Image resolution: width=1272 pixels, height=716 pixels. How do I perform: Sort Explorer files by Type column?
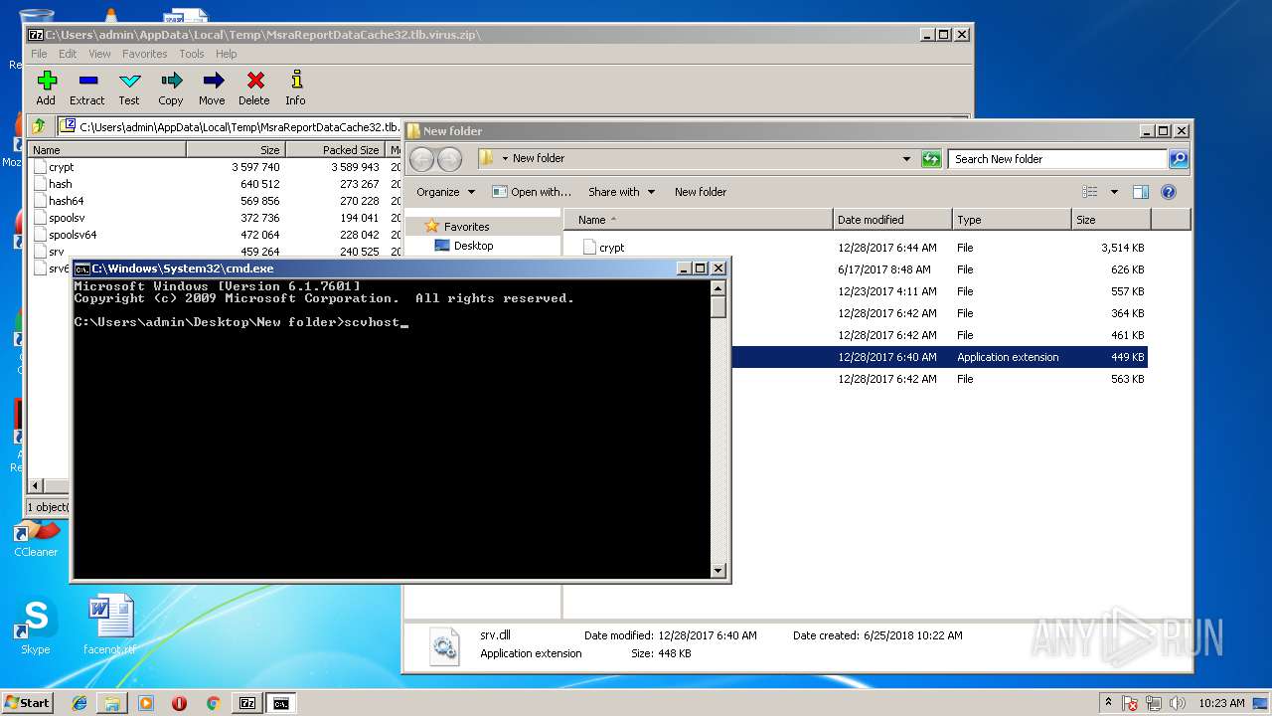point(1012,220)
